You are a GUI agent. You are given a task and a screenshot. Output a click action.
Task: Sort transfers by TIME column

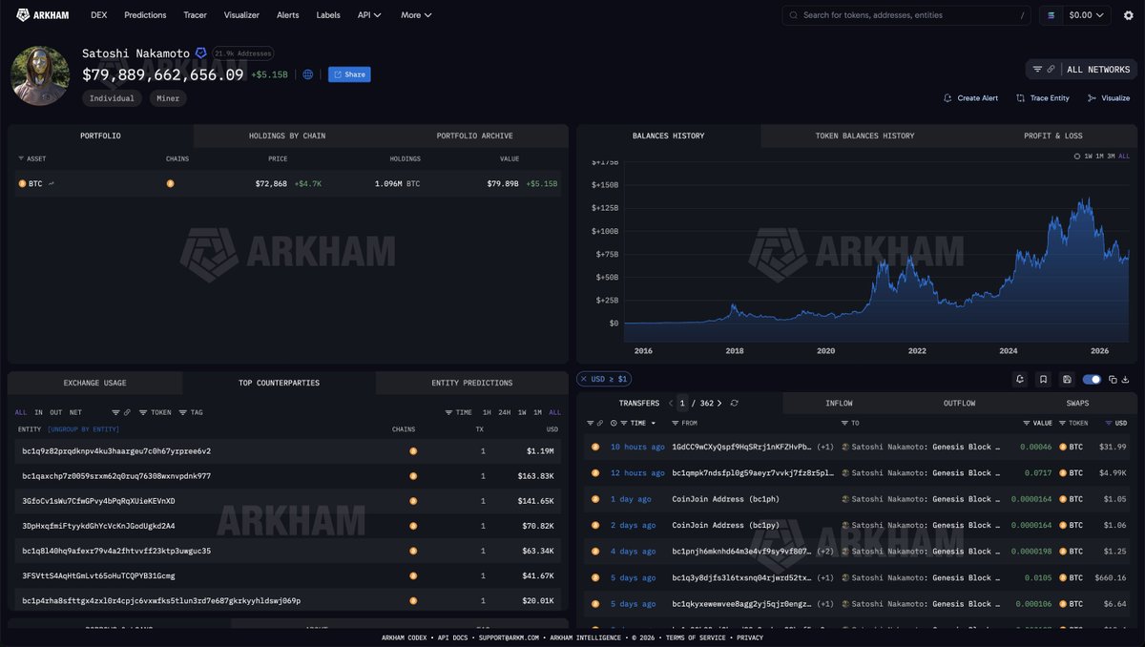(637, 423)
